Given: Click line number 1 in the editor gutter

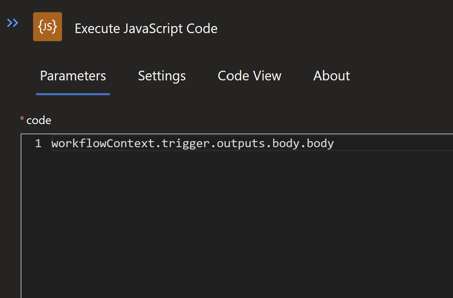Looking at the screenshot, I should tap(38, 143).
